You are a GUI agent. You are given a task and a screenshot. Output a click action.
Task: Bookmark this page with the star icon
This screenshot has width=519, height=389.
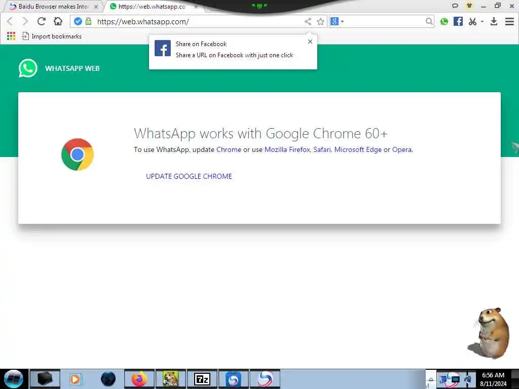[320, 21]
